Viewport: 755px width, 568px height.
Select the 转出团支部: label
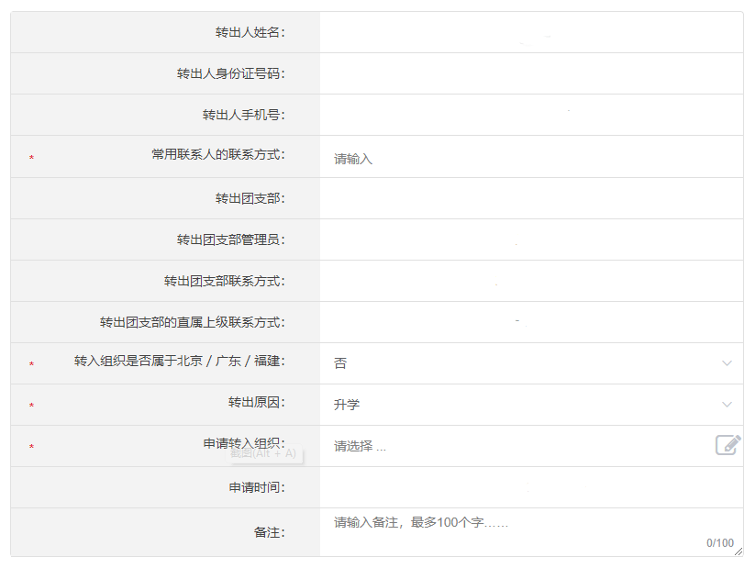(x=250, y=198)
